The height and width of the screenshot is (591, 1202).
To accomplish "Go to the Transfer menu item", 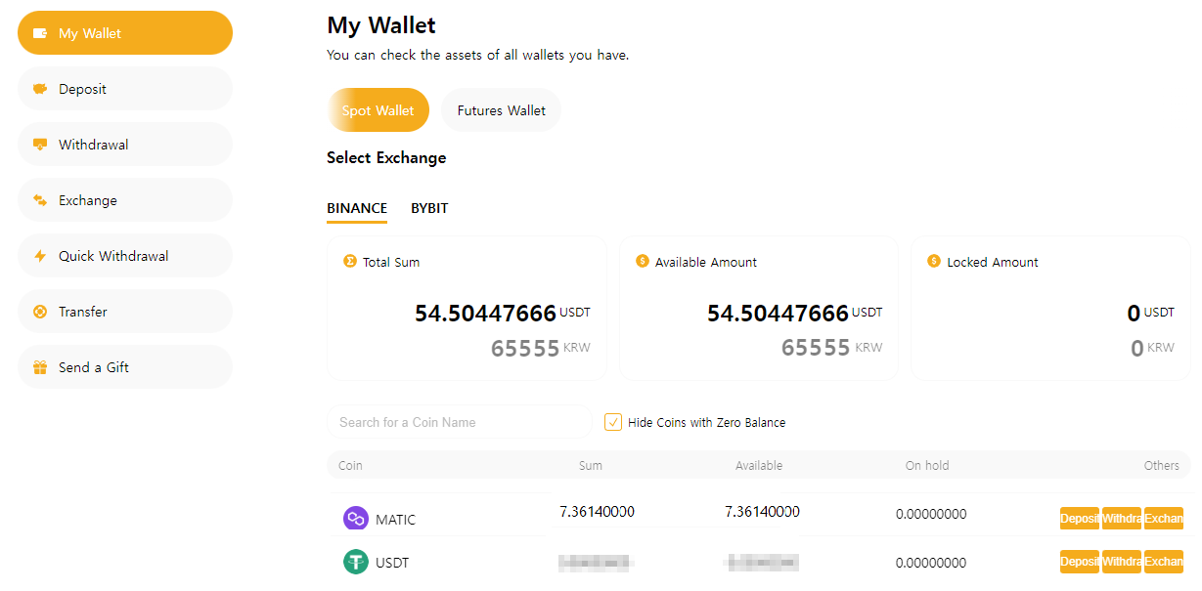I will (83, 312).
